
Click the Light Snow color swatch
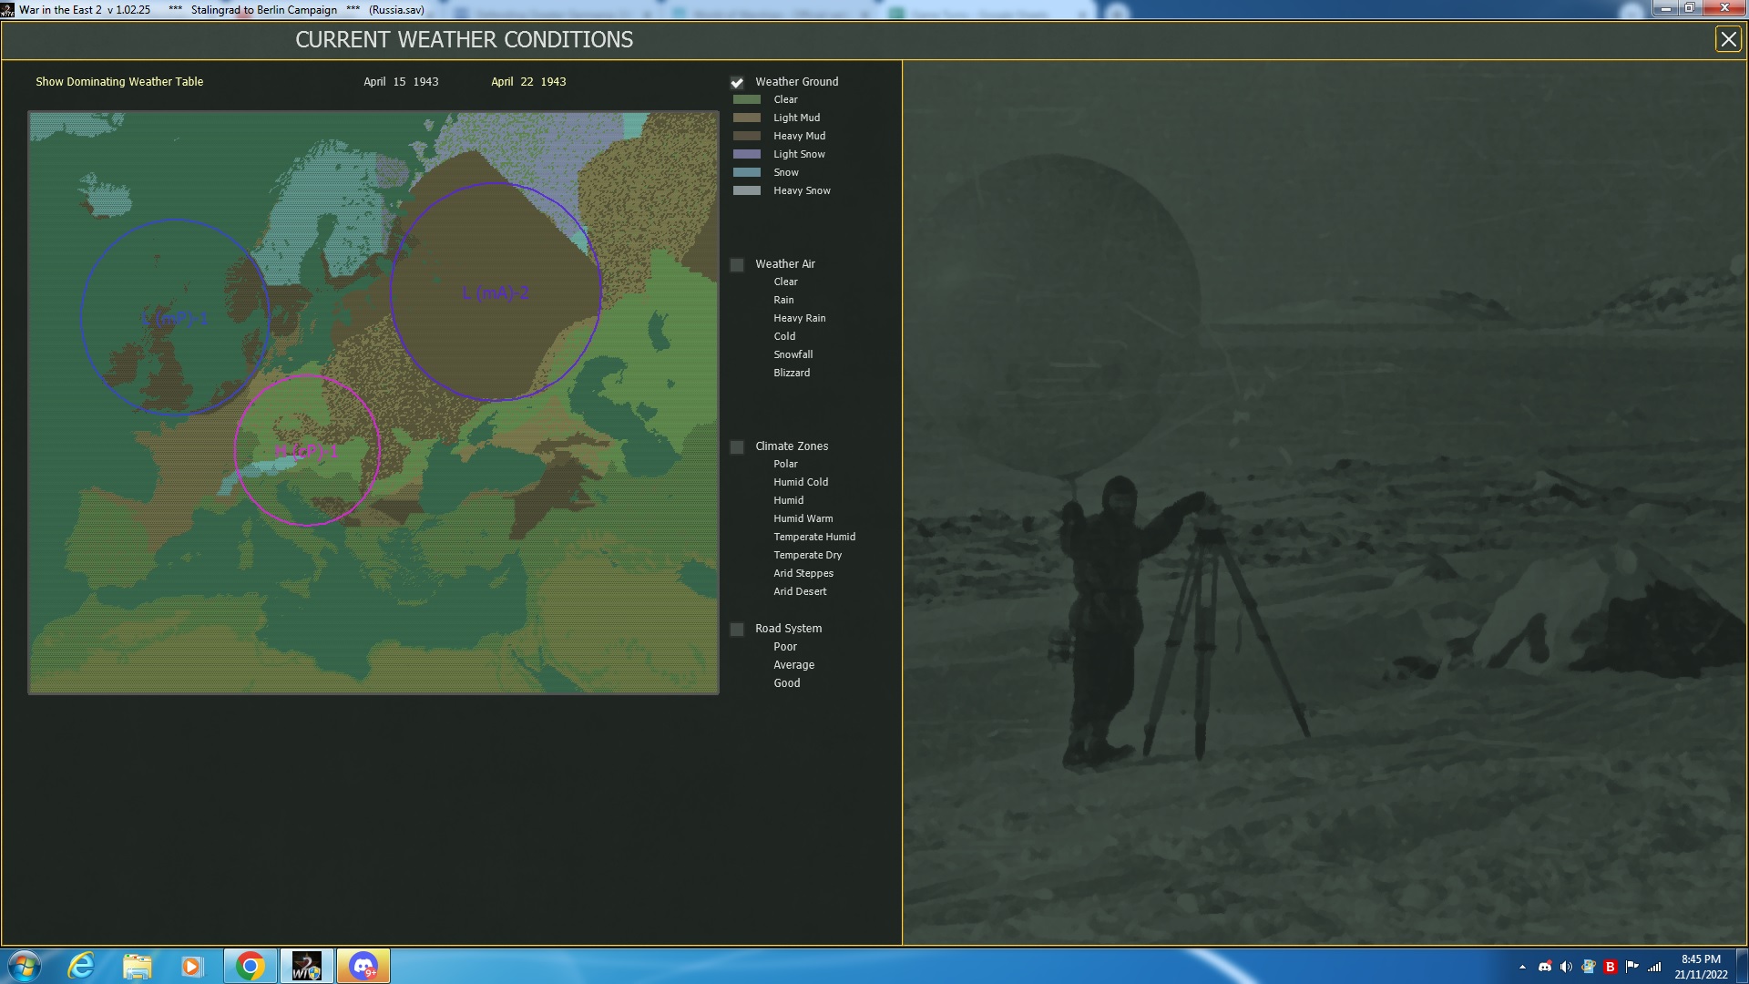tap(747, 154)
